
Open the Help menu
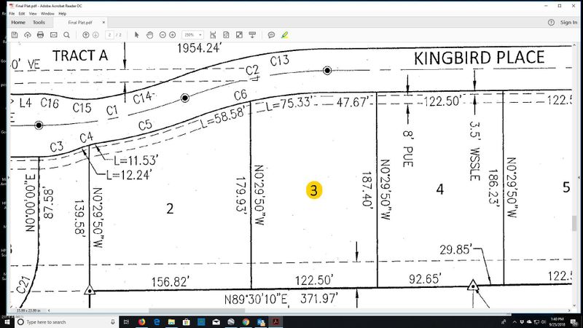tap(63, 13)
